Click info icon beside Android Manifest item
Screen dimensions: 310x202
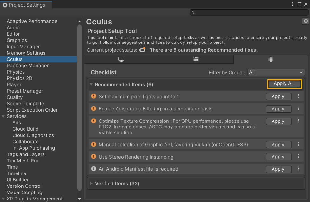(x=94, y=169)
